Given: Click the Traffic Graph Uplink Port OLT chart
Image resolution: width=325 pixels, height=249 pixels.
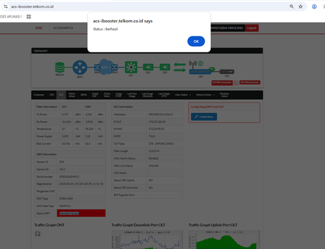Looking at the screenshot, I should [x=224, y=239].
